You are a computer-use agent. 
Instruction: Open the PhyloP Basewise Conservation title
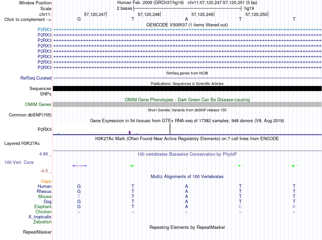pyautogui.click(x=187, y=154)
